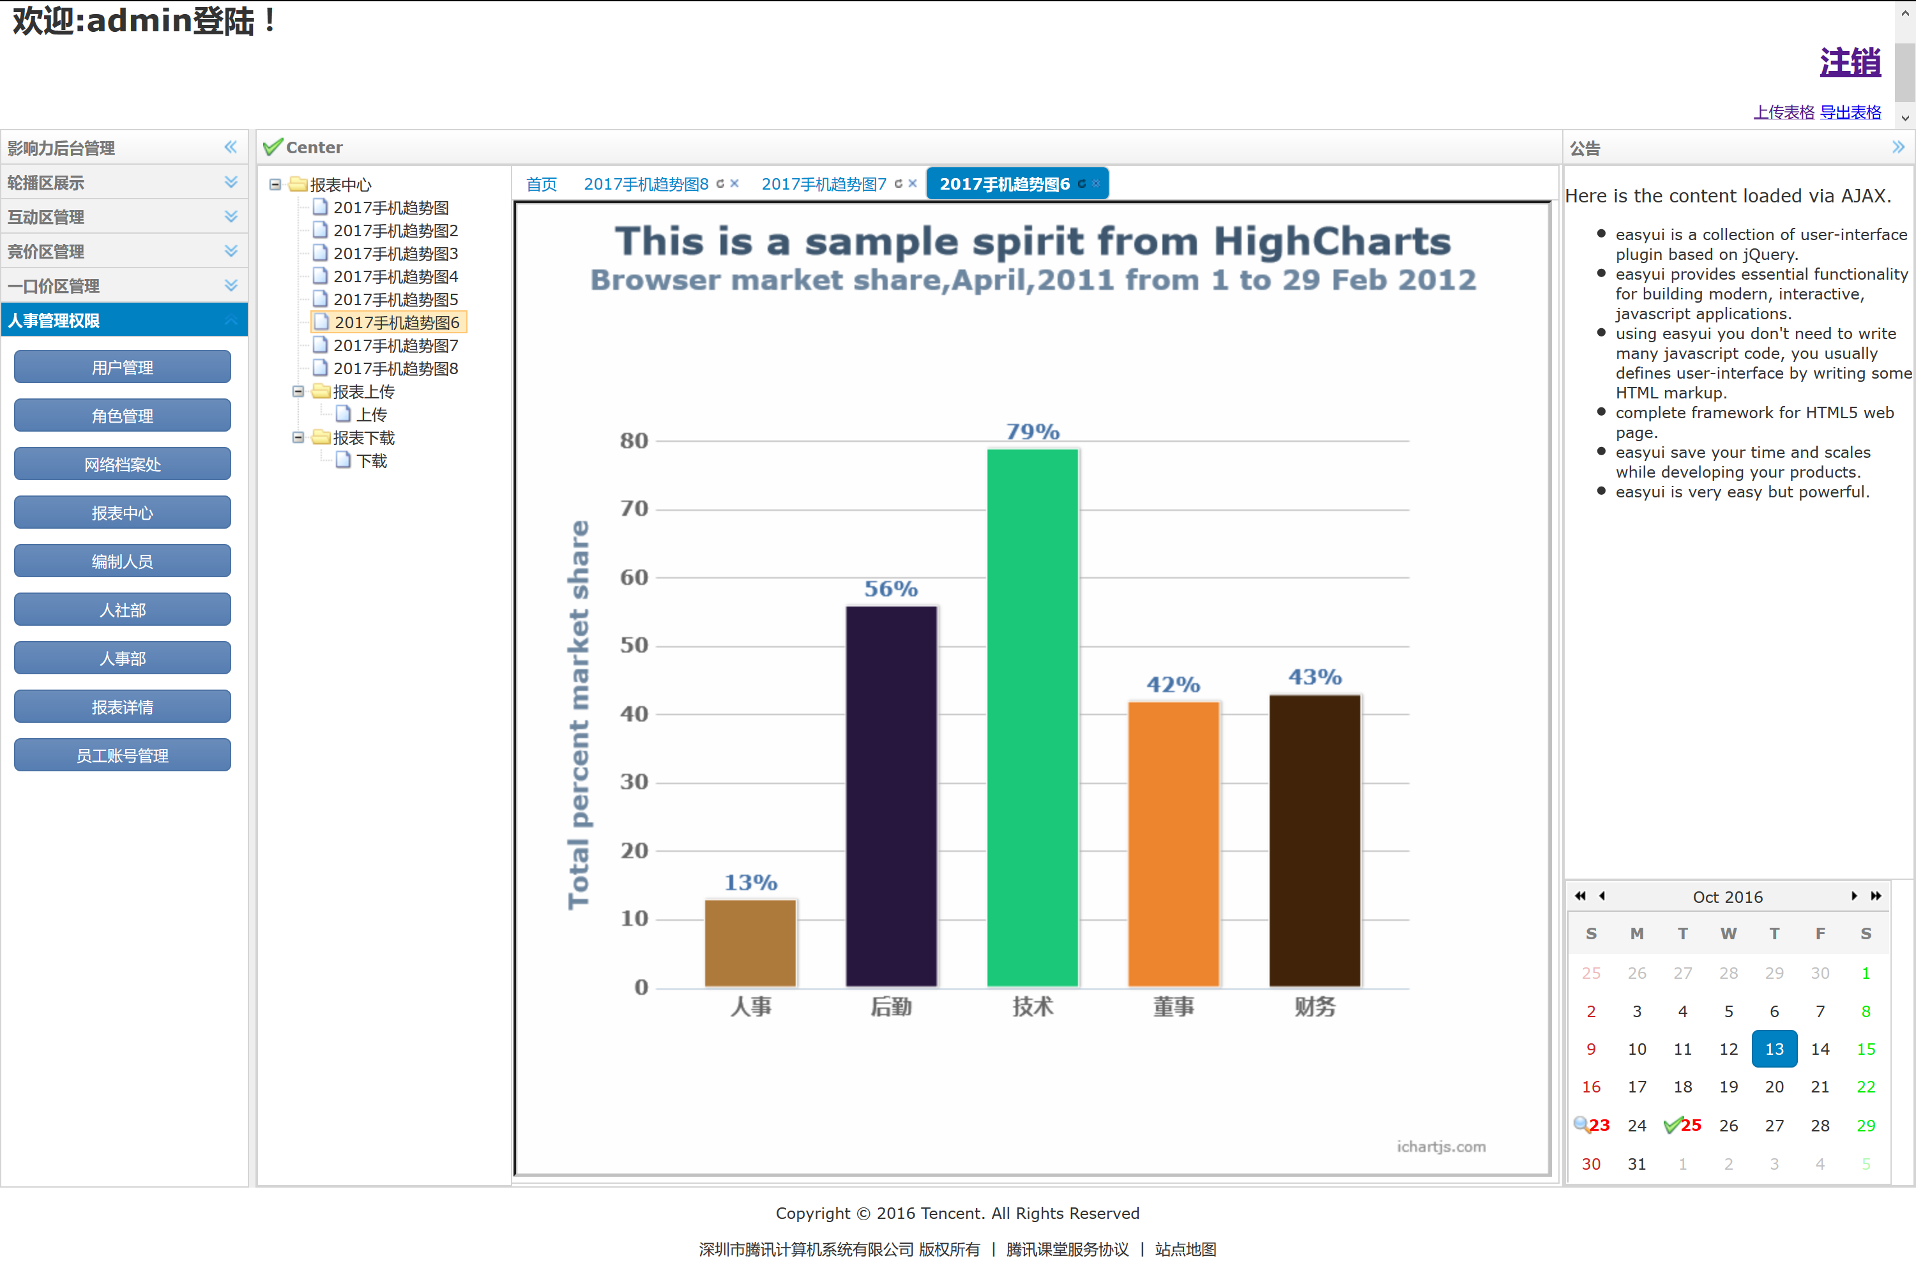Open the 2017手机趋势图8 tab
This screenshot has height=1277, width=1916.
tap(646, 184)
